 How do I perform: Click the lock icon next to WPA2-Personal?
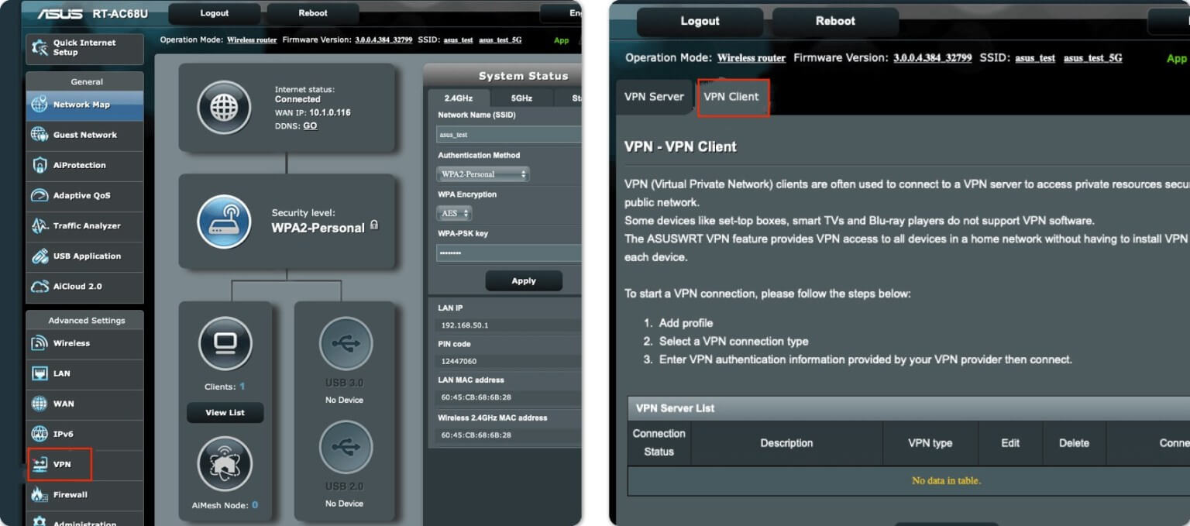tap(374, 225)
